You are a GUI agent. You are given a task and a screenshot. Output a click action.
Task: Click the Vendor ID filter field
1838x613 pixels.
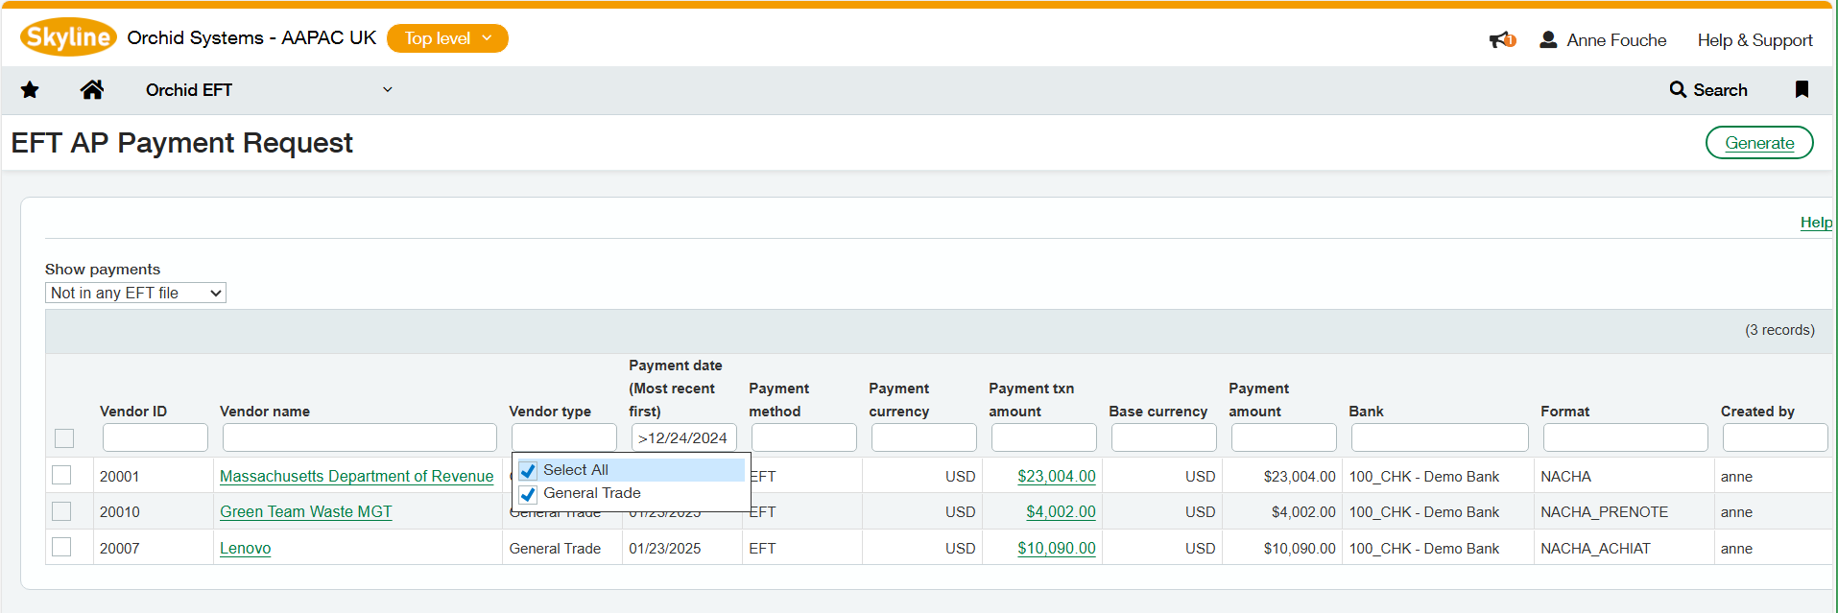coord(155,438)
